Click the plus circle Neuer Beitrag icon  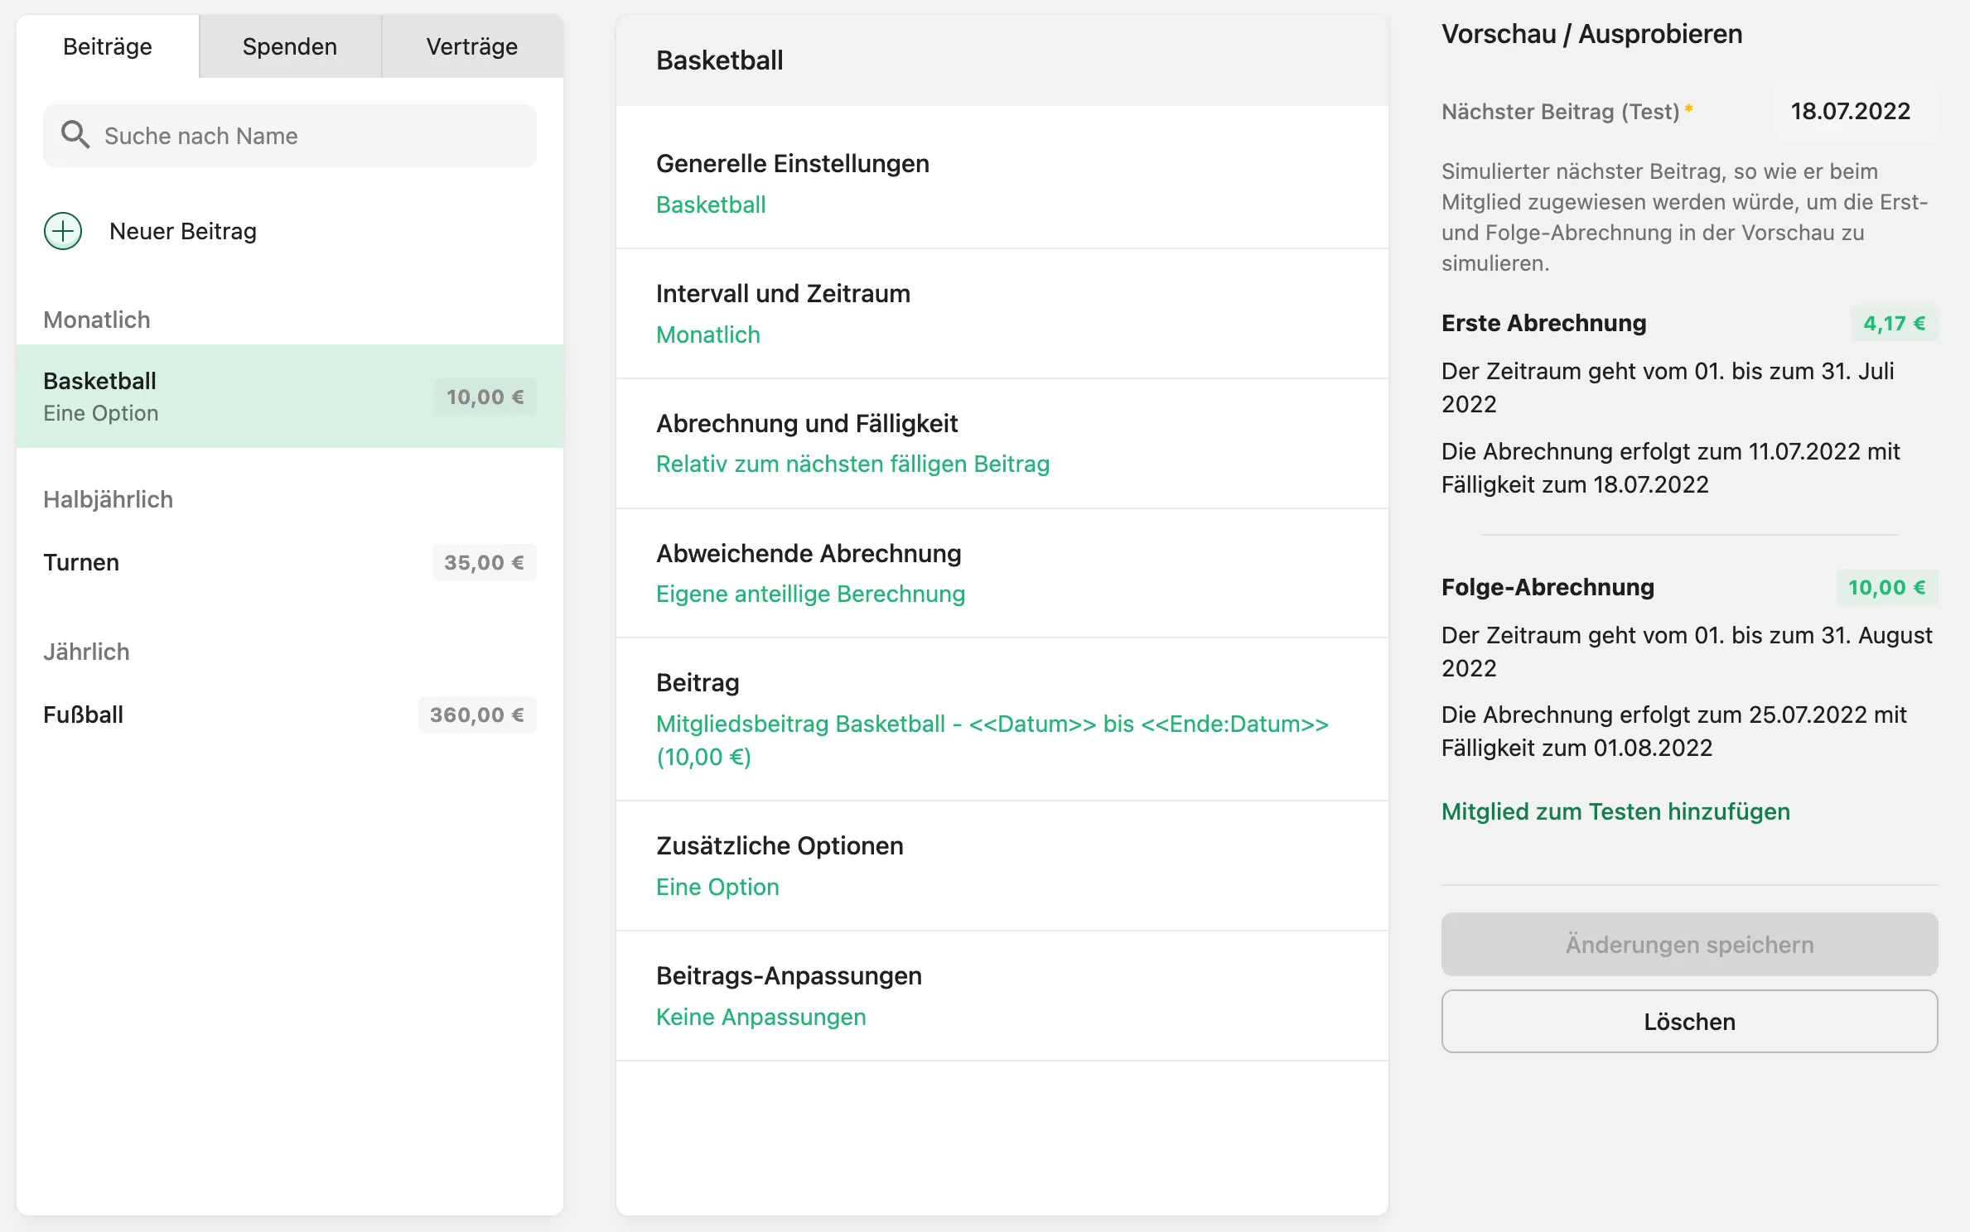click(x=63, y=231)
